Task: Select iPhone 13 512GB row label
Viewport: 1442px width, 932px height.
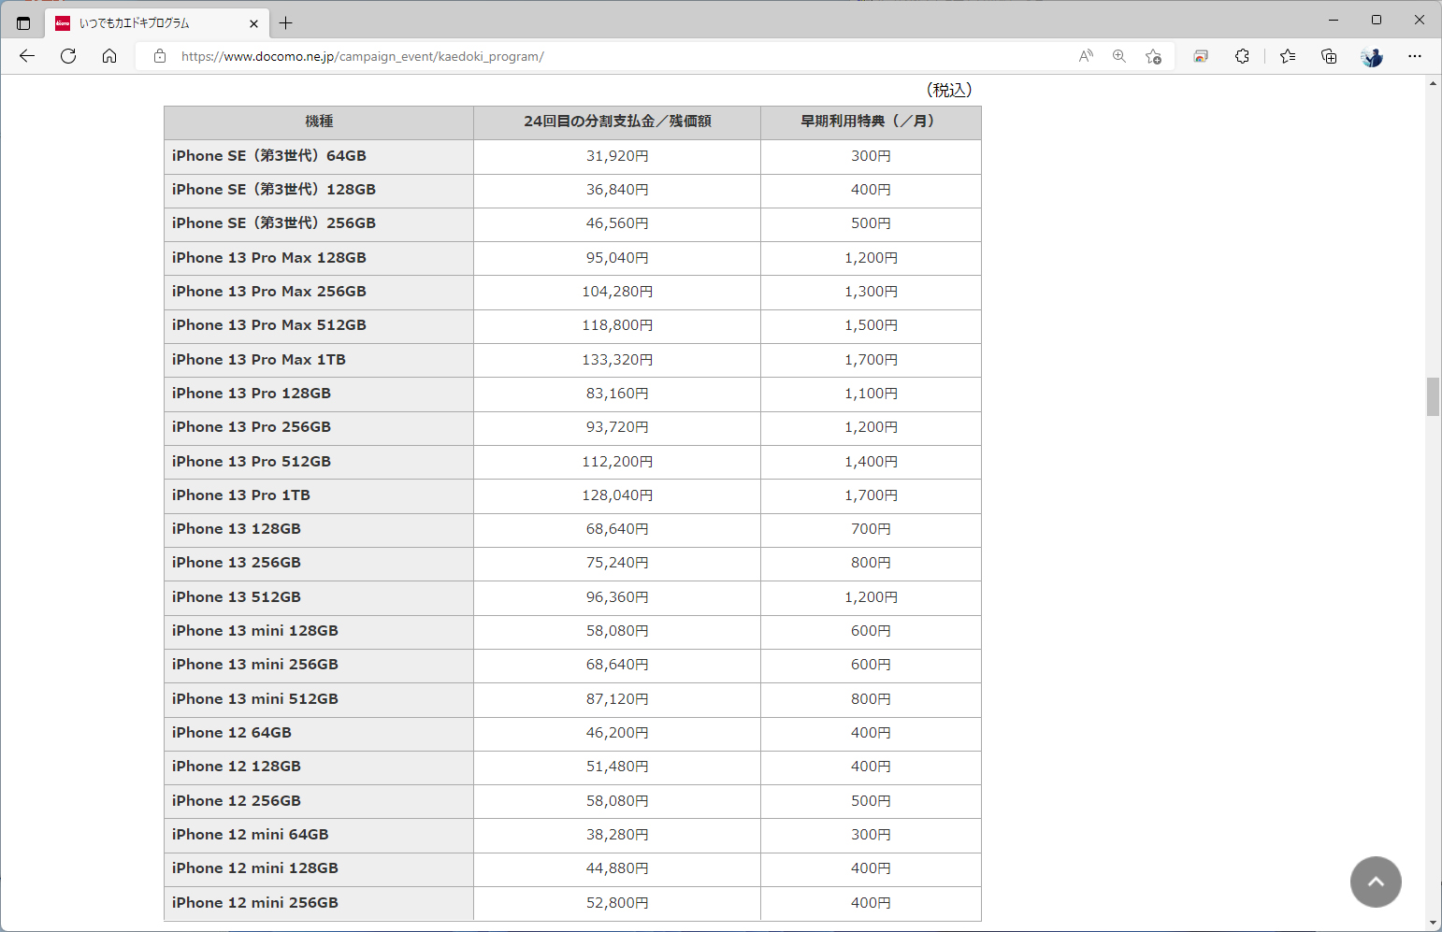Action: pos(236,597)
